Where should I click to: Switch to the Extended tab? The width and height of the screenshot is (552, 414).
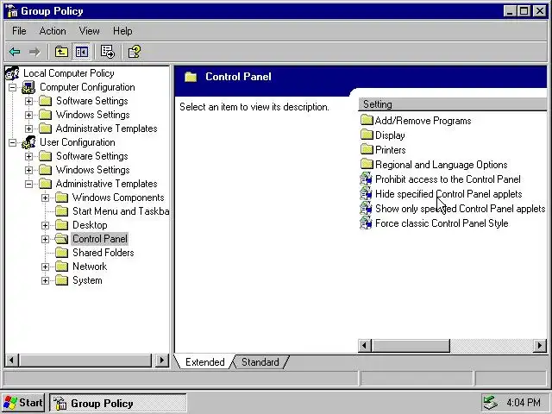[205, 362]
